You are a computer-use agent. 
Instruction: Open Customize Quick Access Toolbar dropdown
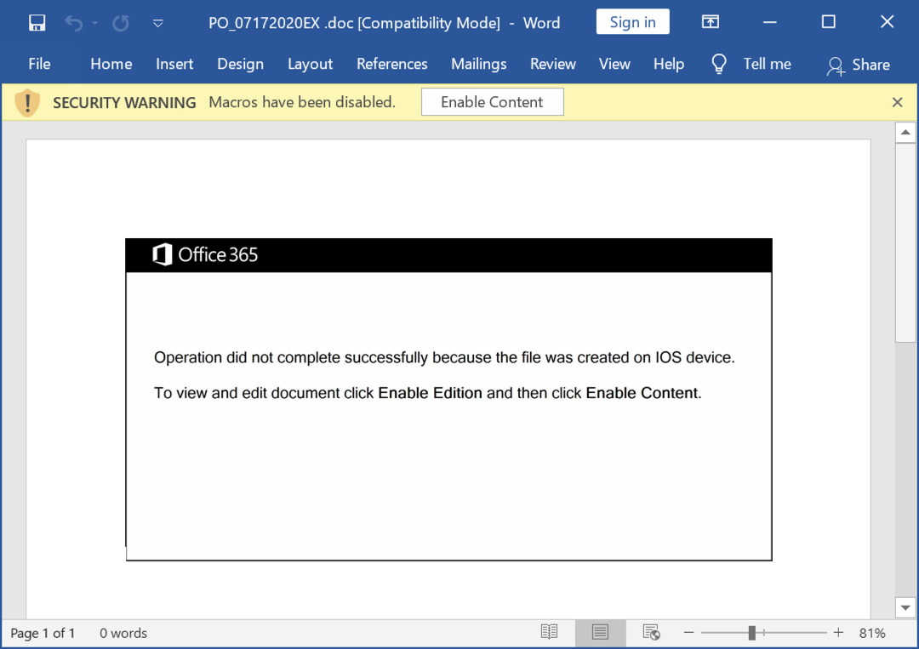(x=157, y=24)
